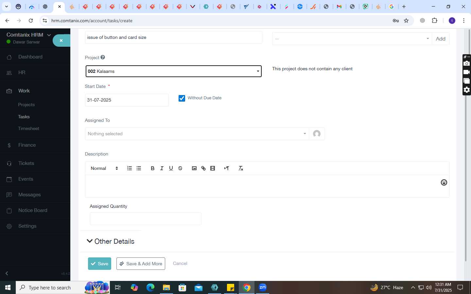Expand Other Details section

111,241
